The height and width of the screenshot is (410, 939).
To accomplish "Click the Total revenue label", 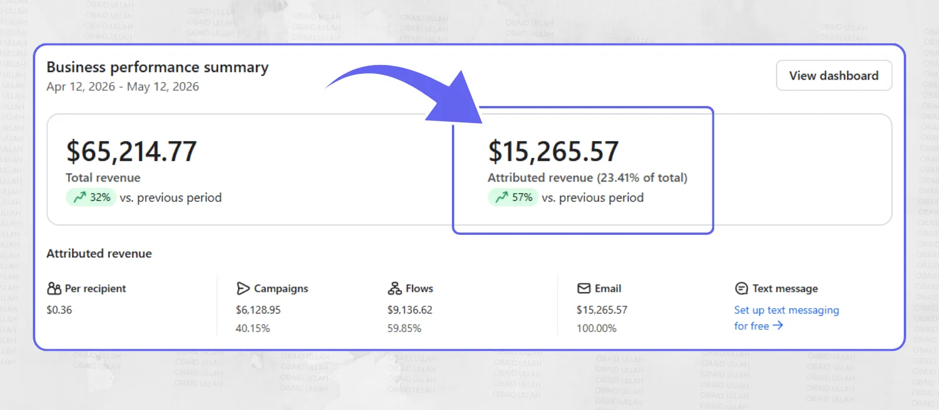I will point(103,177).
